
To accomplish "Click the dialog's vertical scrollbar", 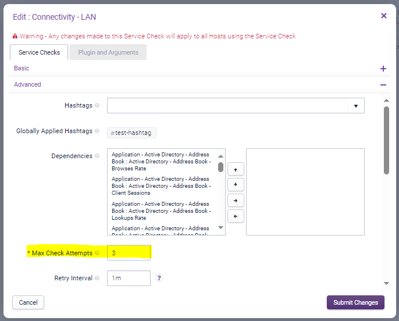I will 386,140.
